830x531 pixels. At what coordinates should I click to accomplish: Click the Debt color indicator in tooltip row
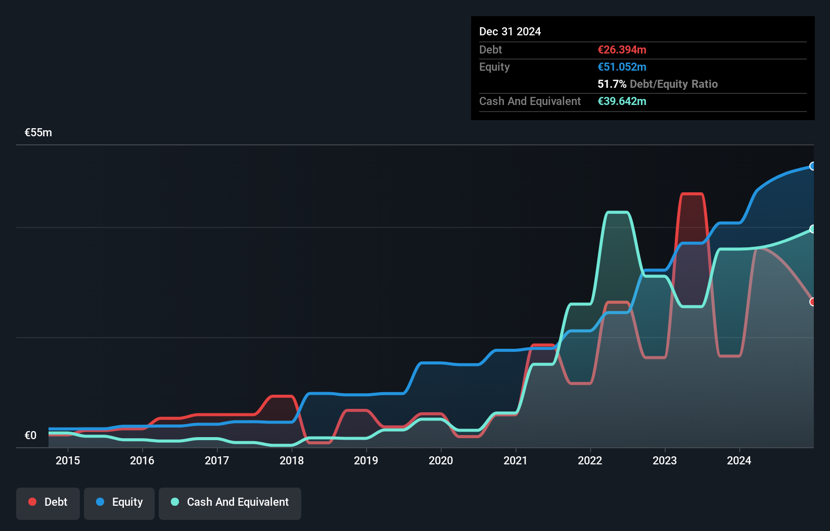(x=621, y=49)
